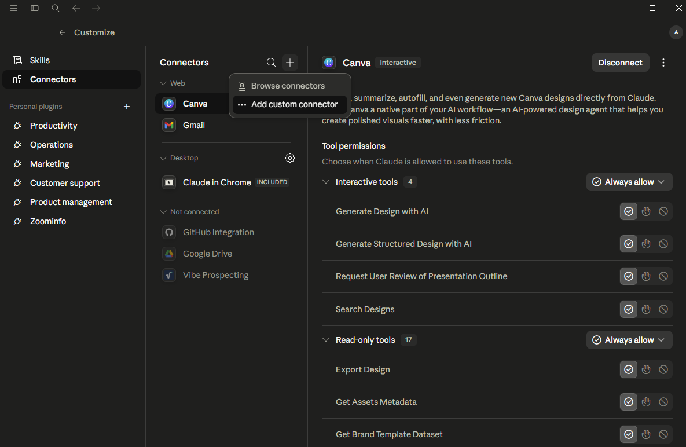Add a personal plugin with plus icon

click(x=127, y=107)
